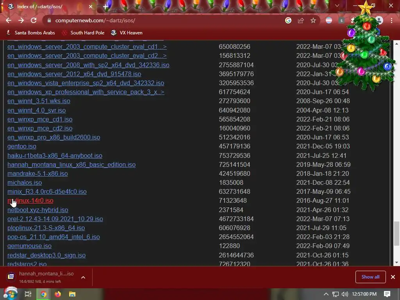Download gentoo.iso

click(22, 146)
